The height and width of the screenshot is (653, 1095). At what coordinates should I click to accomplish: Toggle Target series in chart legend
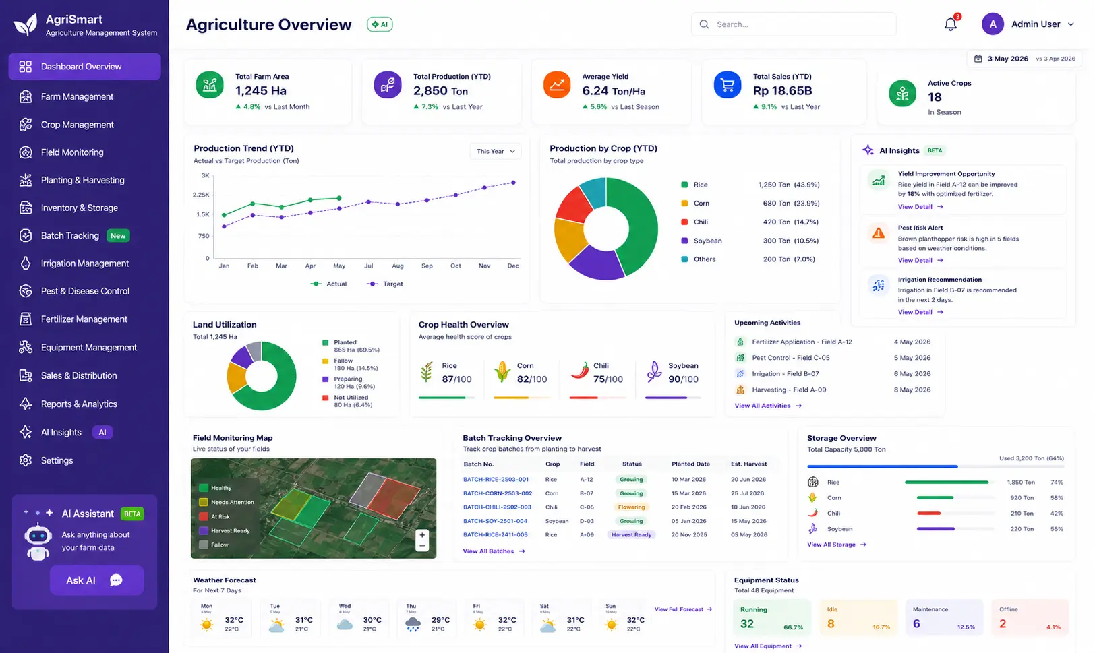pyautogui.click(x=385, y=284)
